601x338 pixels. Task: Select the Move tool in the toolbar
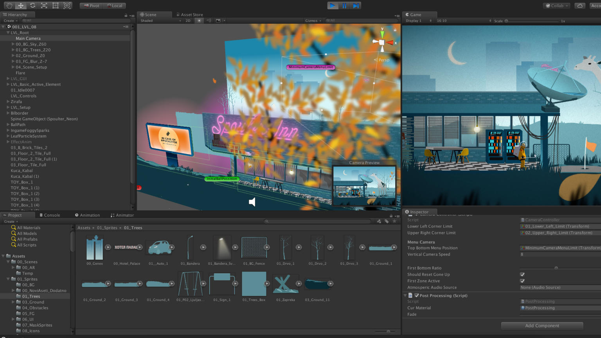[21, 5]
